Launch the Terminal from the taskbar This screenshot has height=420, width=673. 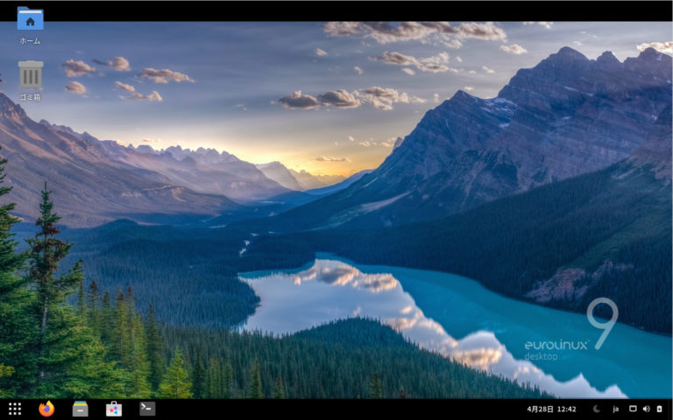point(147,409)
